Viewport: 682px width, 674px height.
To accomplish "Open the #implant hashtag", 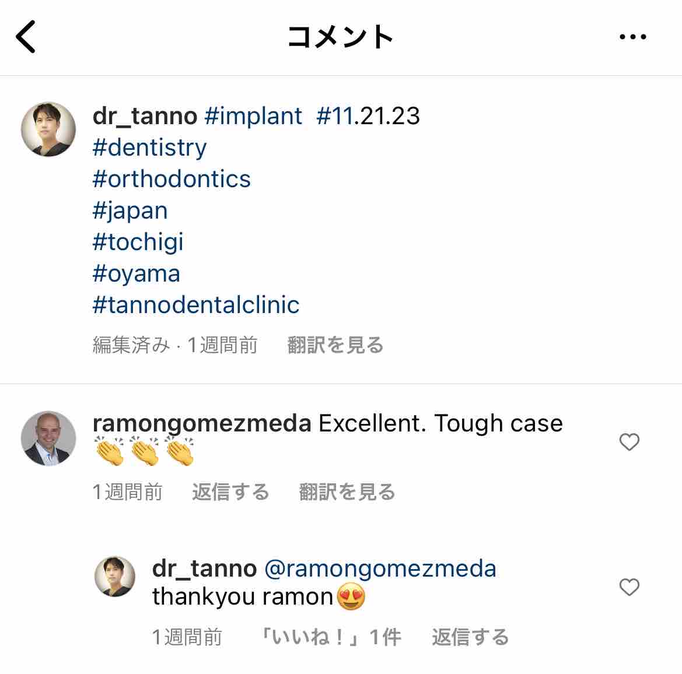I will click(x=253, y=116).
